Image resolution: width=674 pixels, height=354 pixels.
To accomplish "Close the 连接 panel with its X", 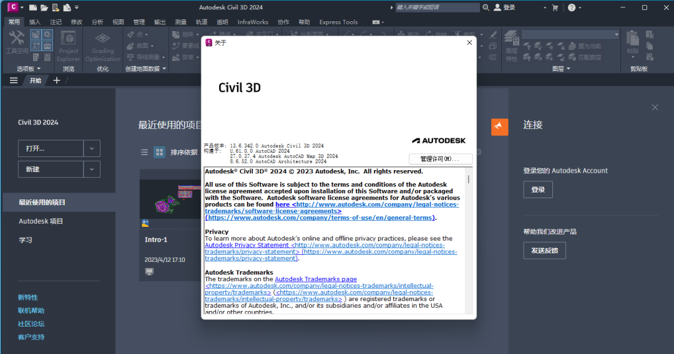I will pos(655,107).
